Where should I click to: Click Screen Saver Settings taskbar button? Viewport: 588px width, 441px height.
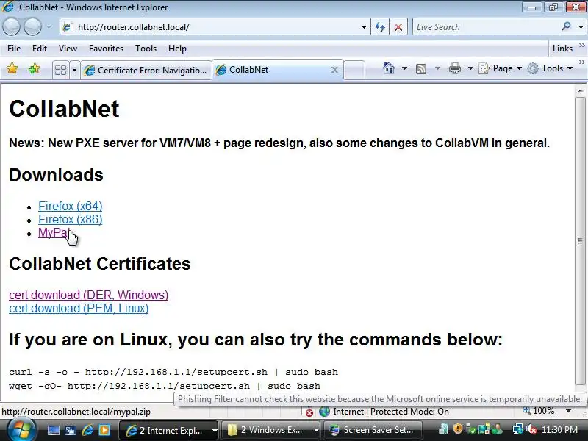pyautogui.click(x=373, y=430)
